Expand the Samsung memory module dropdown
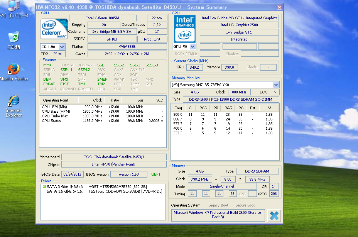This screenshot has width=358, height=237. (x=275, y=85)
